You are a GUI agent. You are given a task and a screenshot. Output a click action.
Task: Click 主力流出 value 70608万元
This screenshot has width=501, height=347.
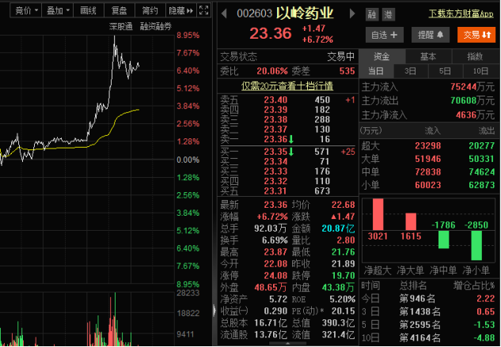pos(473,100)
